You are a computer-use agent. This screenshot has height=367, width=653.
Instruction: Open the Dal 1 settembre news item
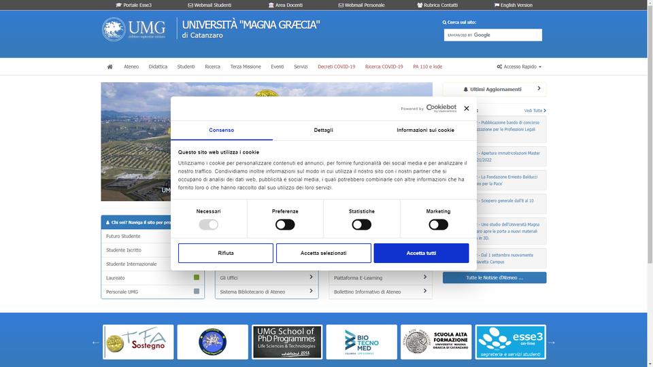(512, 258)
